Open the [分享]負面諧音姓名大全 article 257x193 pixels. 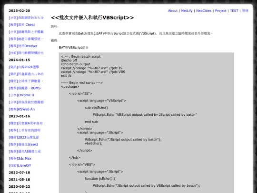26,18
